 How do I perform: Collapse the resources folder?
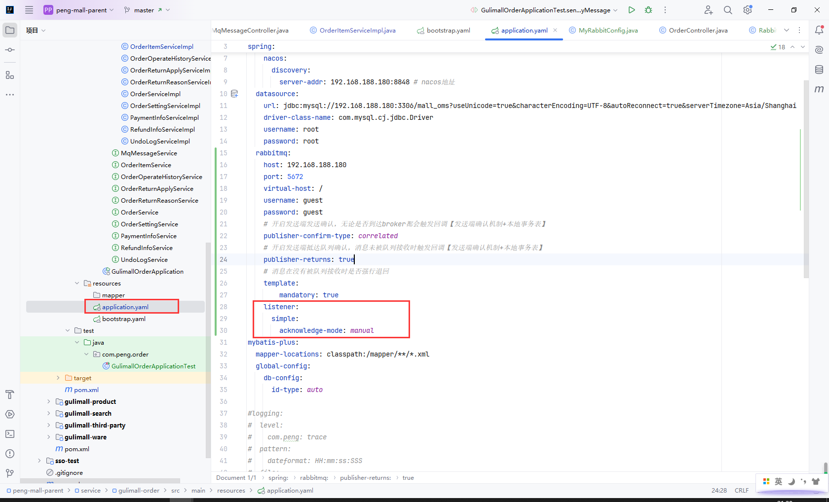77,283
